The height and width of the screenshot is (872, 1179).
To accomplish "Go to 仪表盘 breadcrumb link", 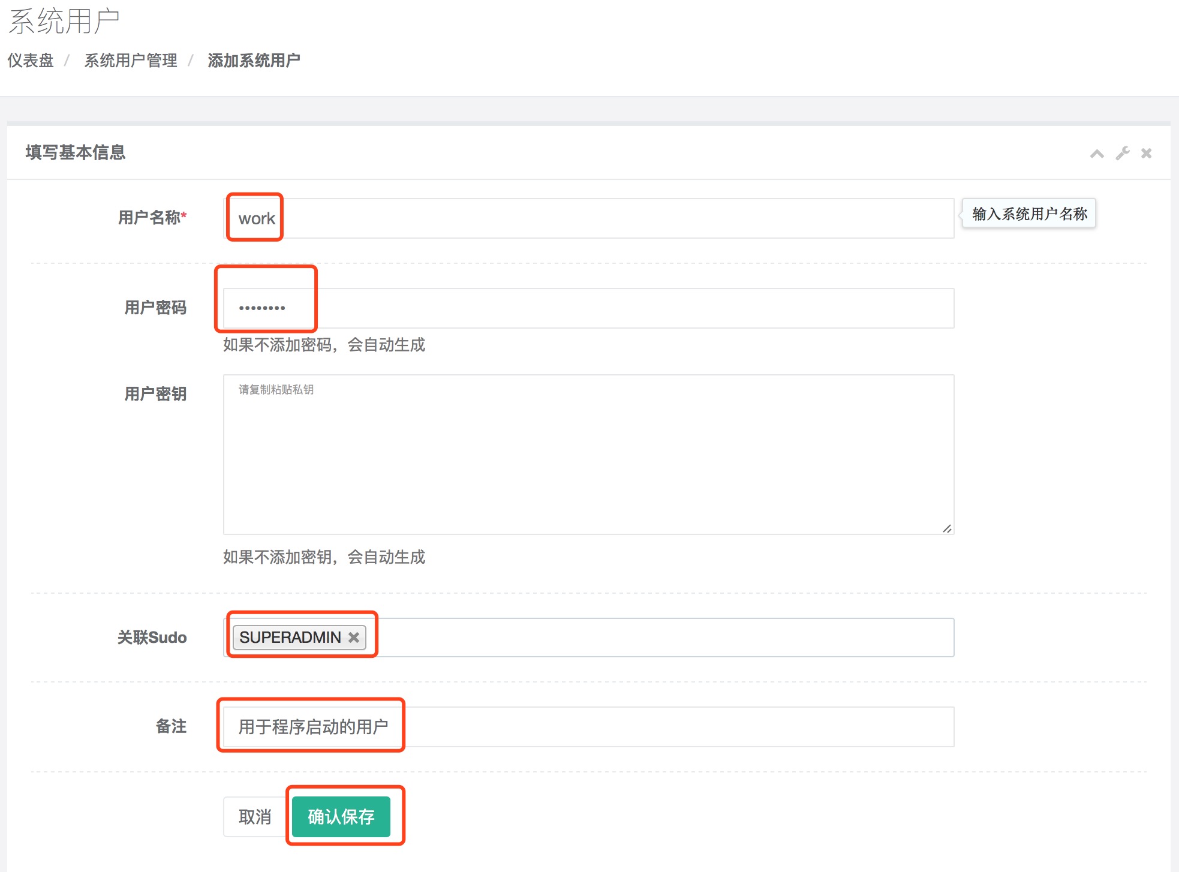I will (x=31, y=61).
